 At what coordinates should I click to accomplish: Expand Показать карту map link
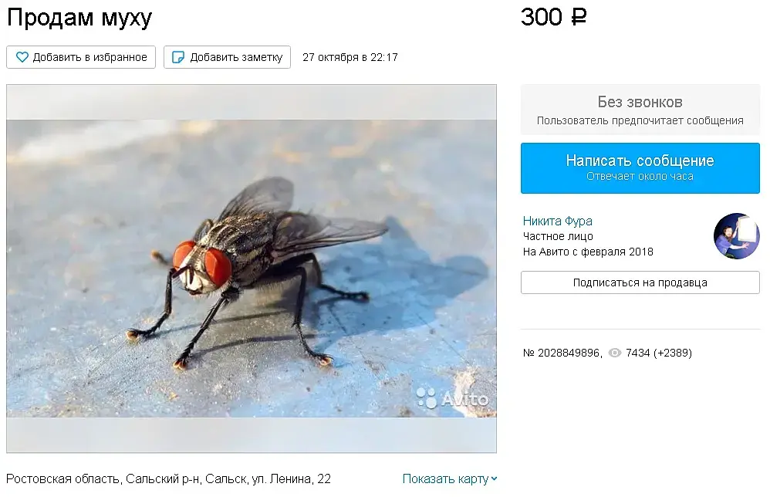(450, 478)
